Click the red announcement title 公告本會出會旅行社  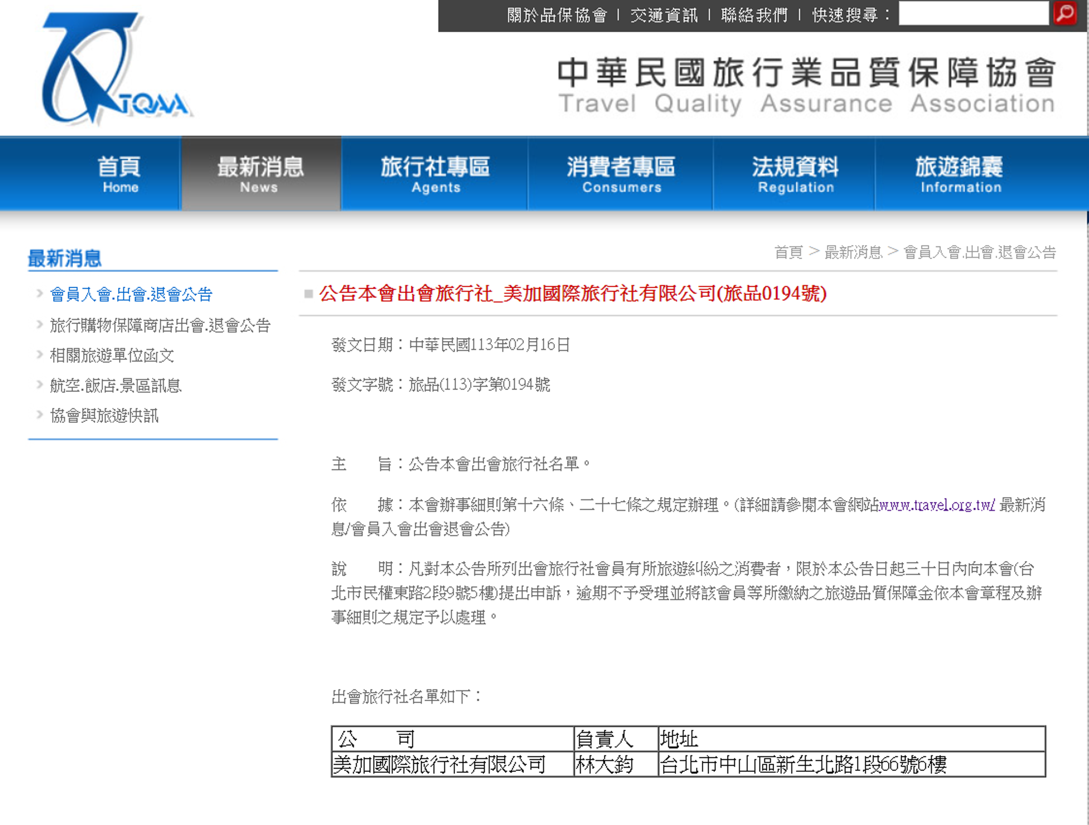tap(573, 294)
